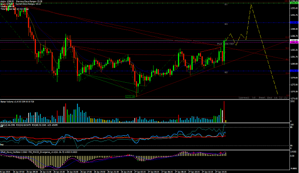Viewport: 299px width, 173px height.
Task: Click the '26 Jan 11:30' time axis label
Action: click(46, 172)
